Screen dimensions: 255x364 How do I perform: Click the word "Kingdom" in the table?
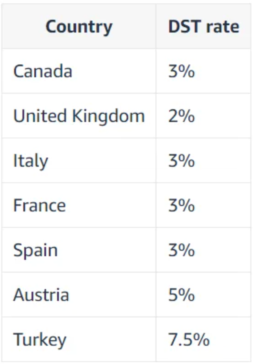[108, 116]
